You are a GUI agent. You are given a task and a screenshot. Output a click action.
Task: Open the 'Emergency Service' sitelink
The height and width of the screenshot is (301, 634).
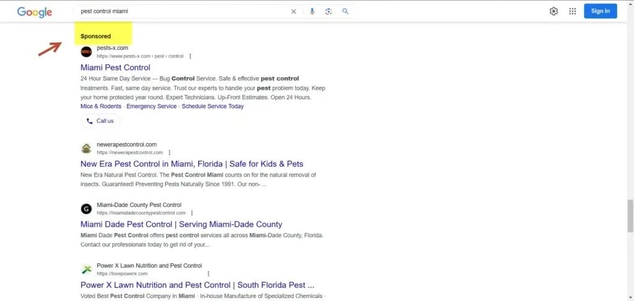(x=151, y=107)
